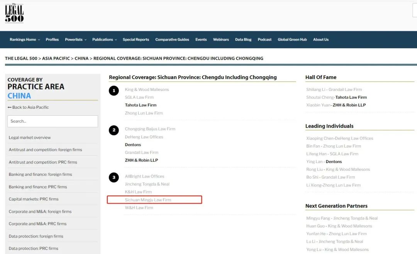Expand the Rankings Home dropdown
The height and width of the screenshot is (254, 417).
click(25, 40)
